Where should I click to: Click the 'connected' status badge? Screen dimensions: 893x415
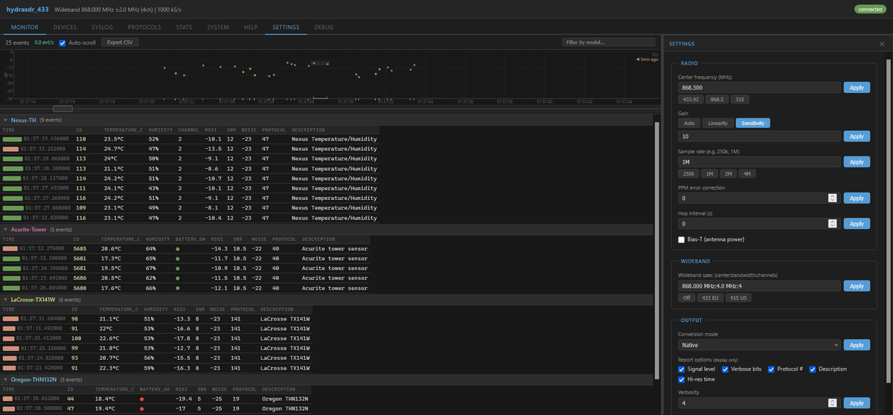(870, 9)
